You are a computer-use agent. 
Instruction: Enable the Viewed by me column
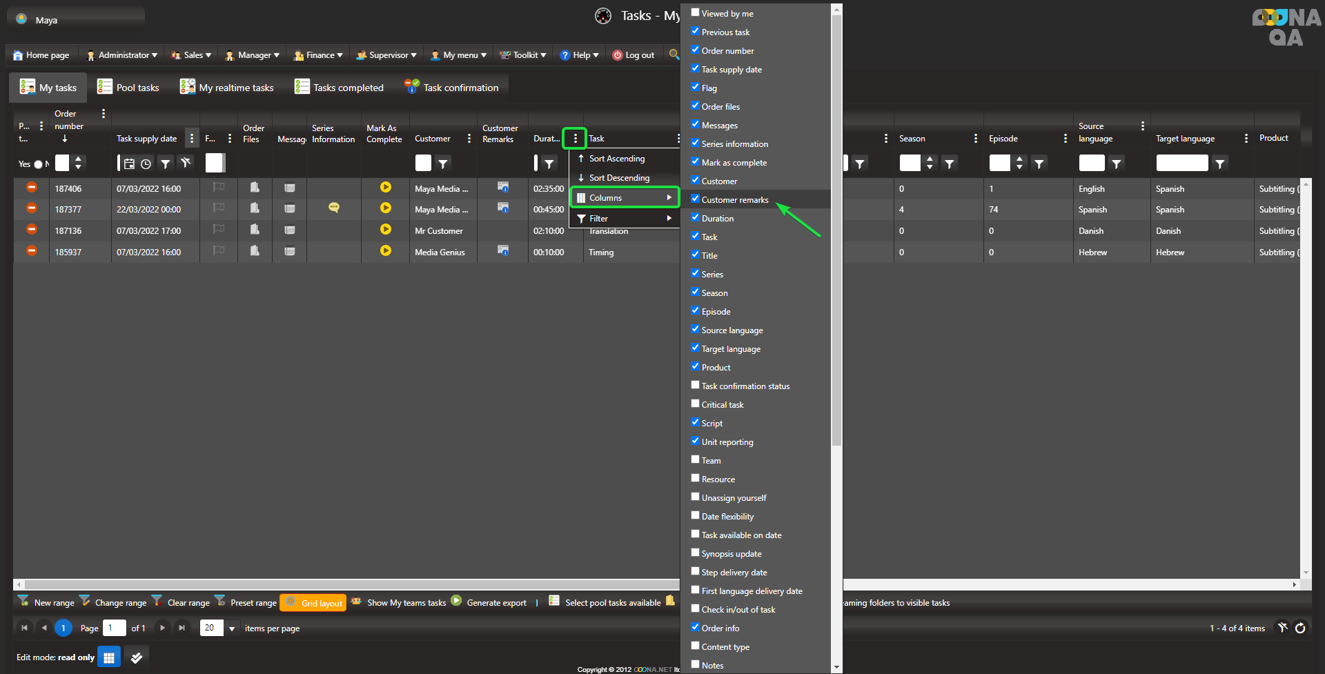pos(696,13)
